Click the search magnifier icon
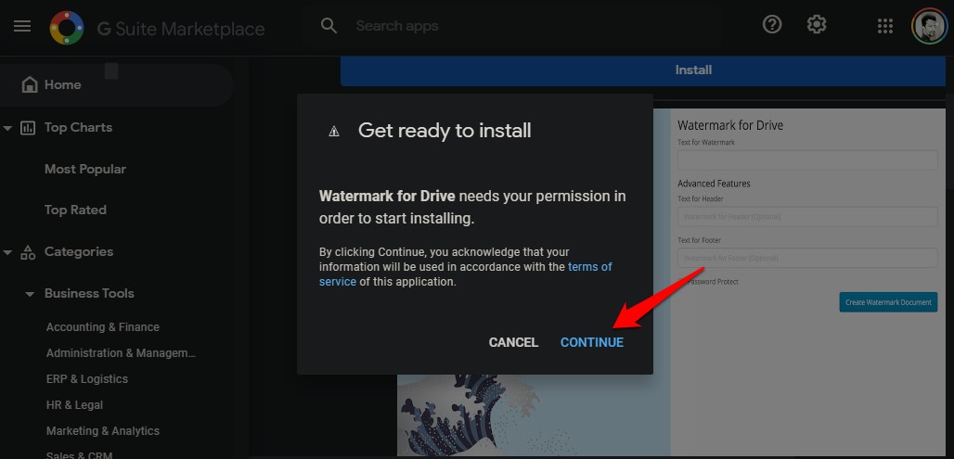The height and width of the screenshot is (459, 954). click(329, 26)
